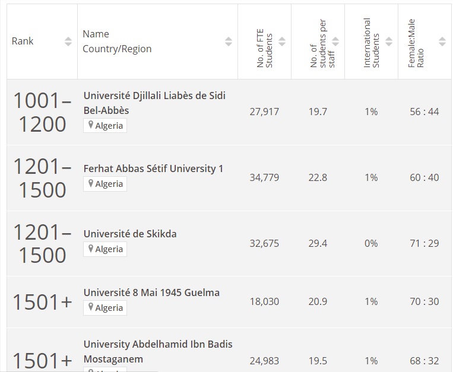Sort by Name Country/Region arrows
The width and height of the screenshot is (453, 372).
229,42
